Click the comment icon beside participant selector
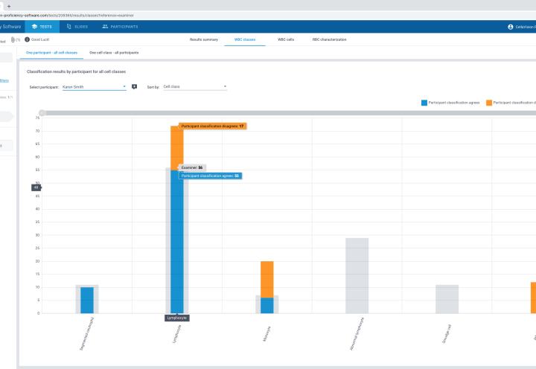 click(134, 87)
